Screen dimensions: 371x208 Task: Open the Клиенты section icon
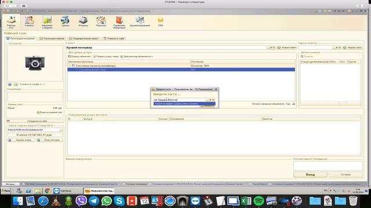(29, 21)
